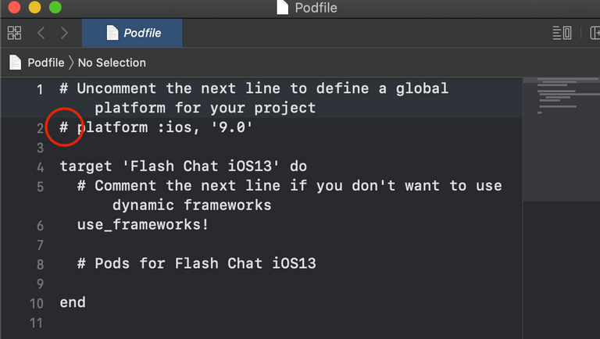Click the Podfile tab document icon
Viewport: 600px width, 339px height.
pyautogui.click(x=112, y=33)
